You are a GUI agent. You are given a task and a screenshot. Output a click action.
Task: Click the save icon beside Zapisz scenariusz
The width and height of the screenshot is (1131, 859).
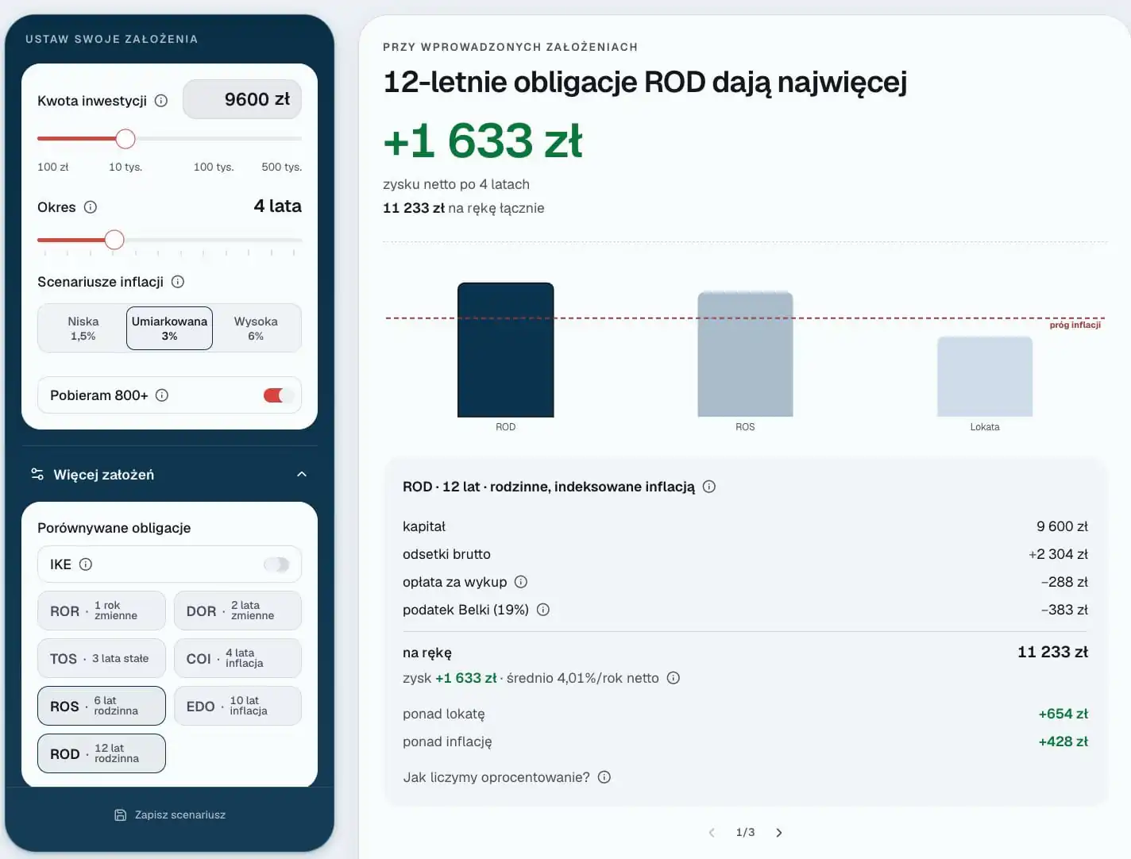pos(121,815)
